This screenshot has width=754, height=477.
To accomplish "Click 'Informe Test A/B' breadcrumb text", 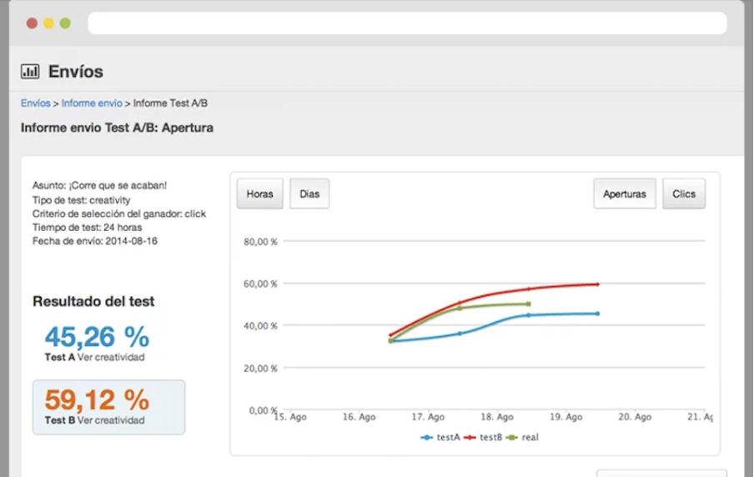I will [170, 103].
